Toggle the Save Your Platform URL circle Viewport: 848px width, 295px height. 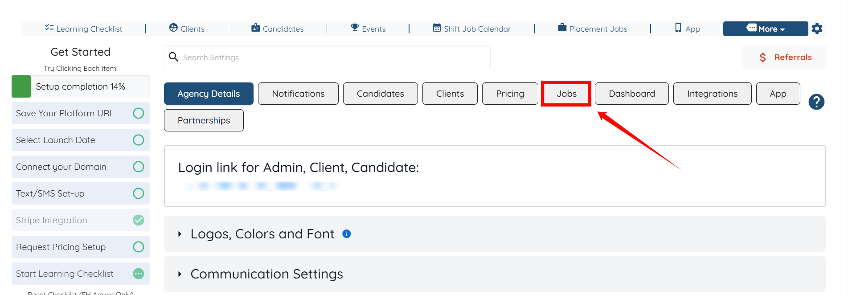[139, 113]
